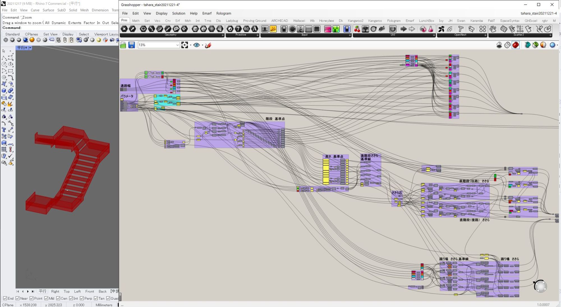Viewport: 561px width, 307px height.
Task: Click the Top viewport tab in Rhino
Action: [x=66, y=291]
